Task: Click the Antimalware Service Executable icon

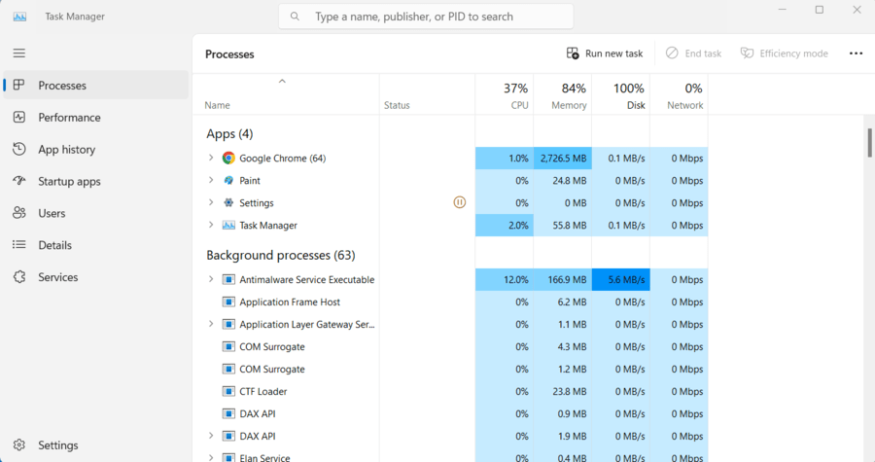Action: 228,280
